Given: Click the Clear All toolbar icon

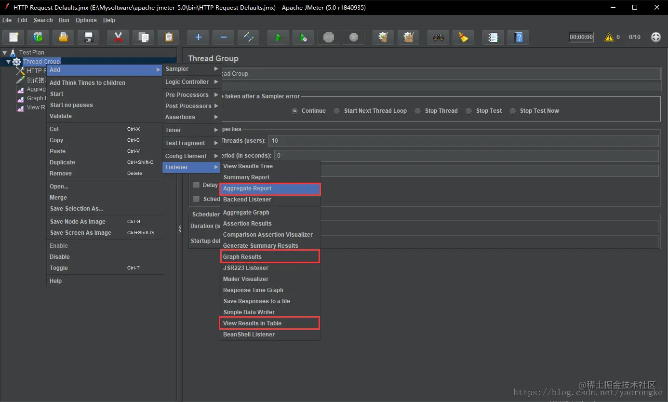Looking at the screenshot, I should coord(408,37).
